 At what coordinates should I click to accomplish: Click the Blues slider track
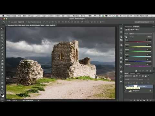click(x=139, y=62)
